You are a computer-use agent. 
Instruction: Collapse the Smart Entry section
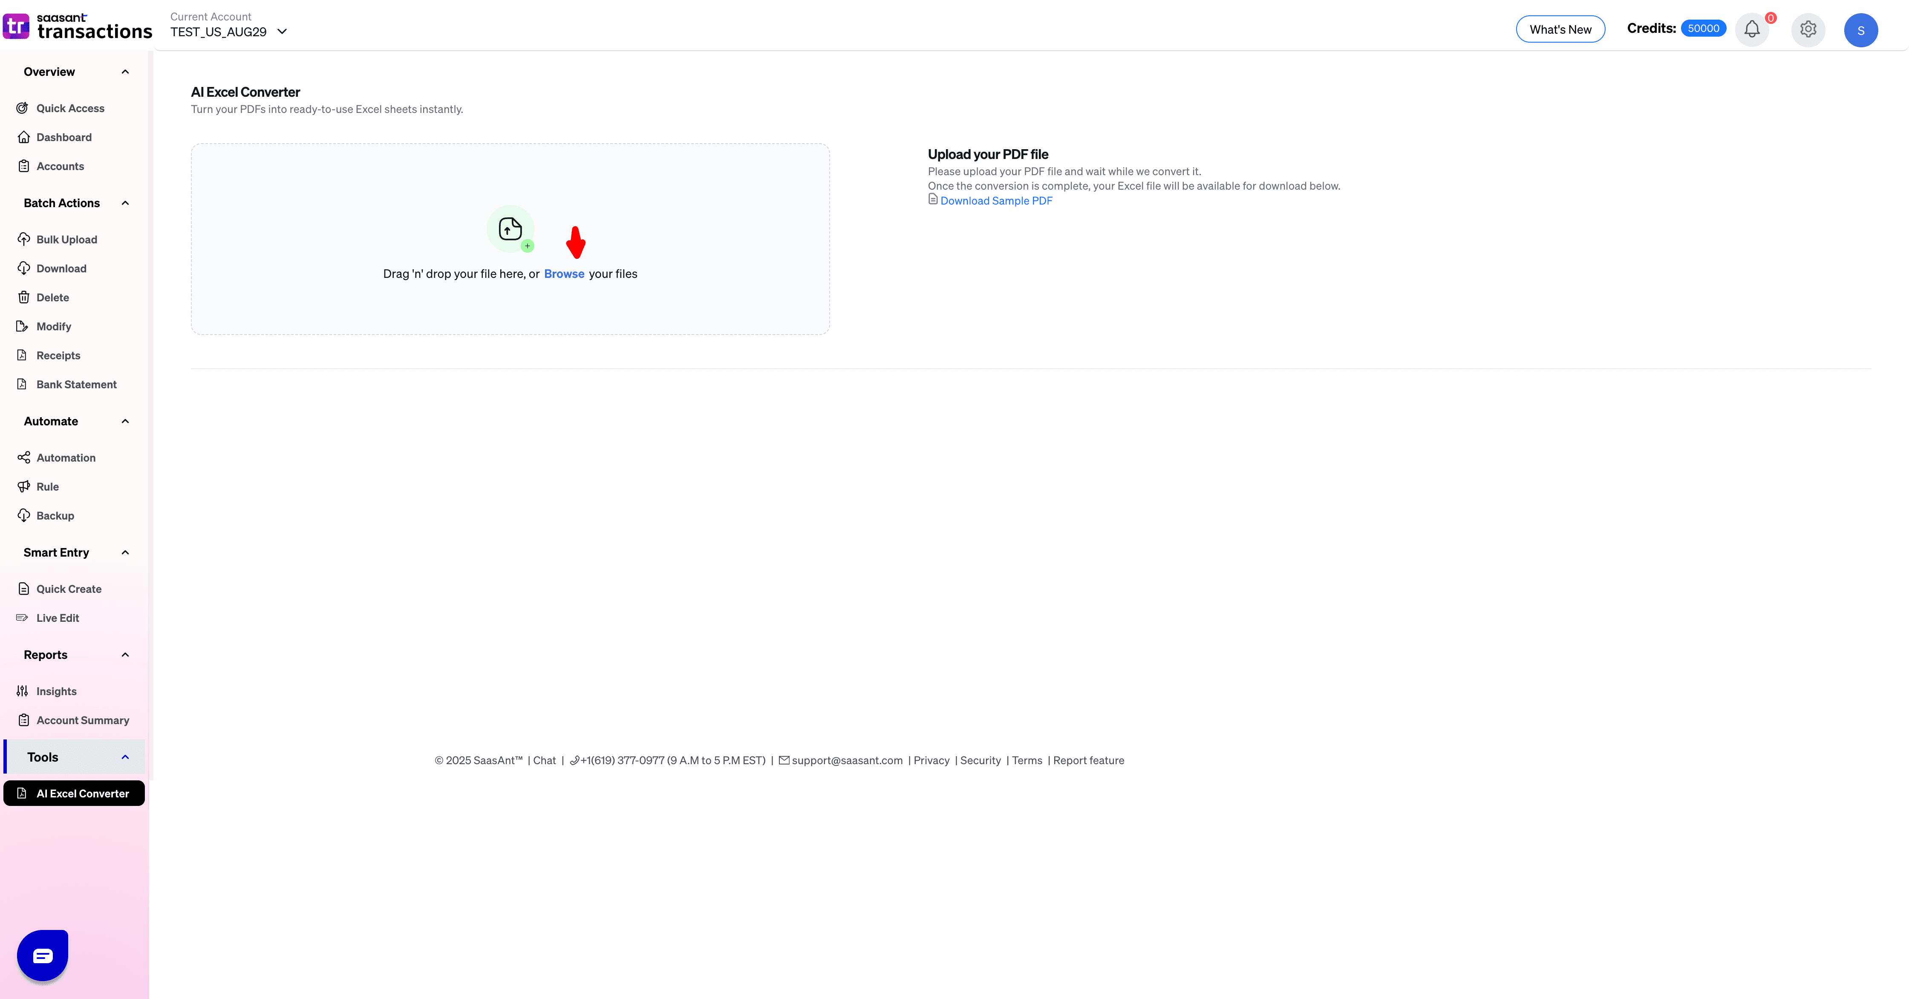[125, 552]
